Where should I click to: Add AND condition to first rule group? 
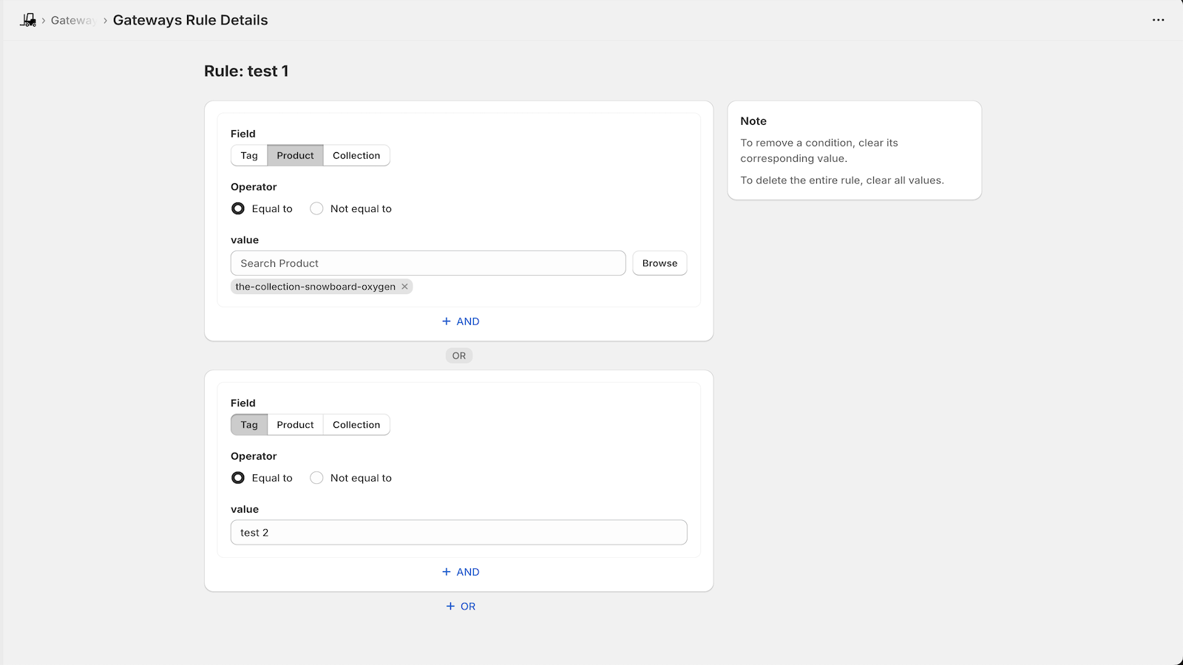(x=460, y=321)
